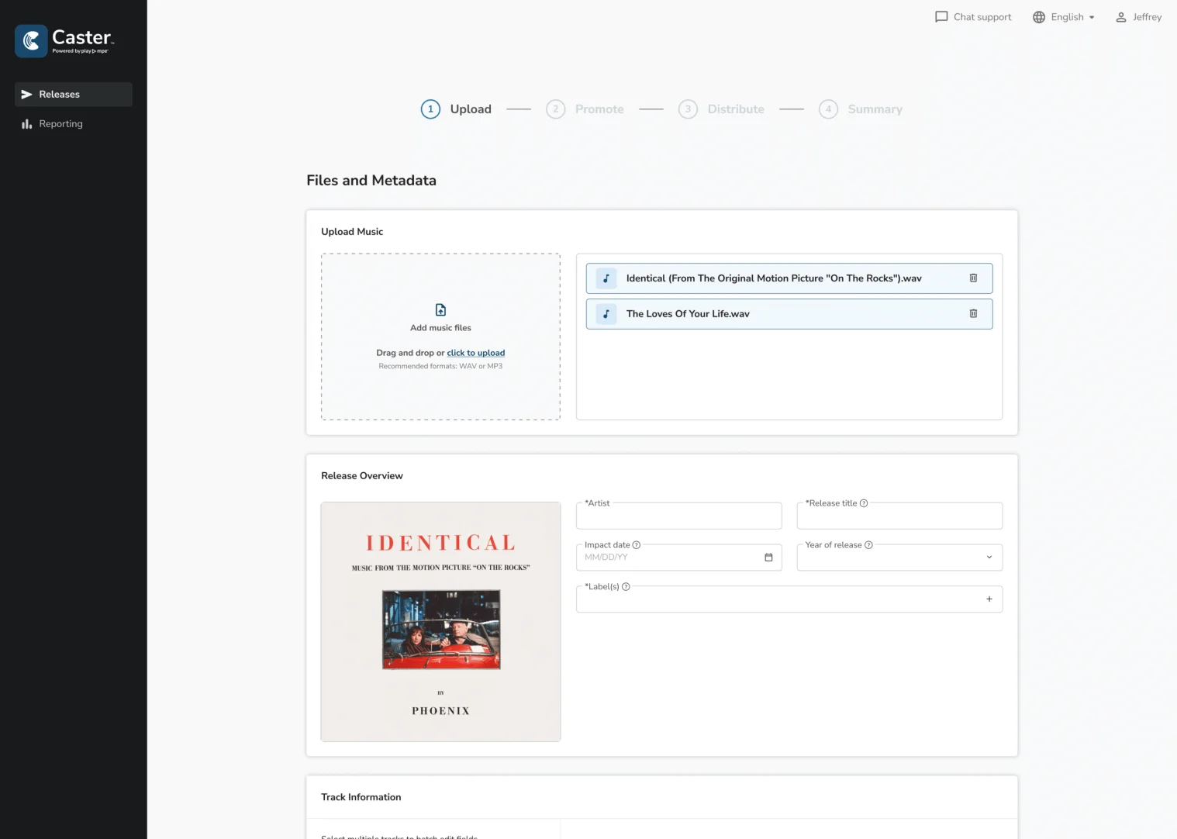Open Reporting from the sidebar menu

pyautogui.click(x=60, y=123)
